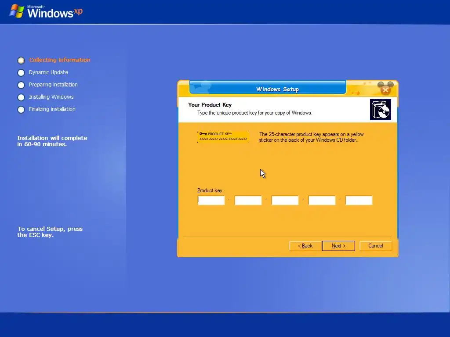Click the 'Installing Windows' label
This screenshot has width=450, height=337.
(51, 97)
